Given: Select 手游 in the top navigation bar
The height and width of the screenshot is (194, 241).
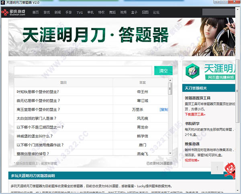Looking at the screenshot, I should coord(69,12).
